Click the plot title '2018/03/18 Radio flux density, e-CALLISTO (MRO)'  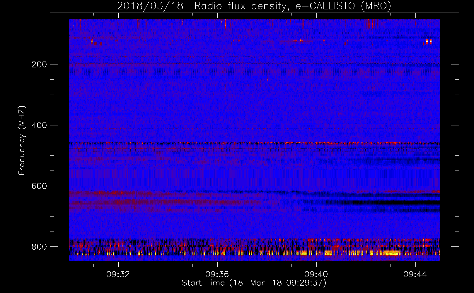pos(254,6)
